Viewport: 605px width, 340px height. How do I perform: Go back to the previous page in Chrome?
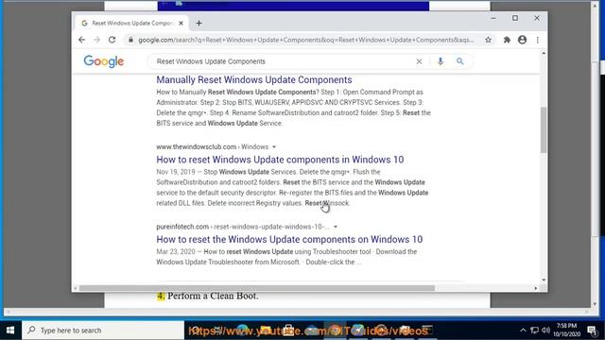(x=82, y=40)
